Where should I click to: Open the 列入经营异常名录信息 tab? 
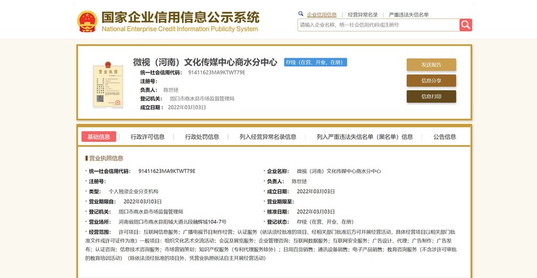point(268,137)
